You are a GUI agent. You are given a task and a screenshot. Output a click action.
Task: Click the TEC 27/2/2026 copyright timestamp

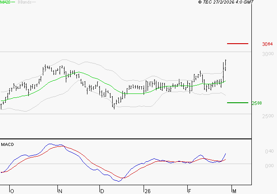(226, 2)
